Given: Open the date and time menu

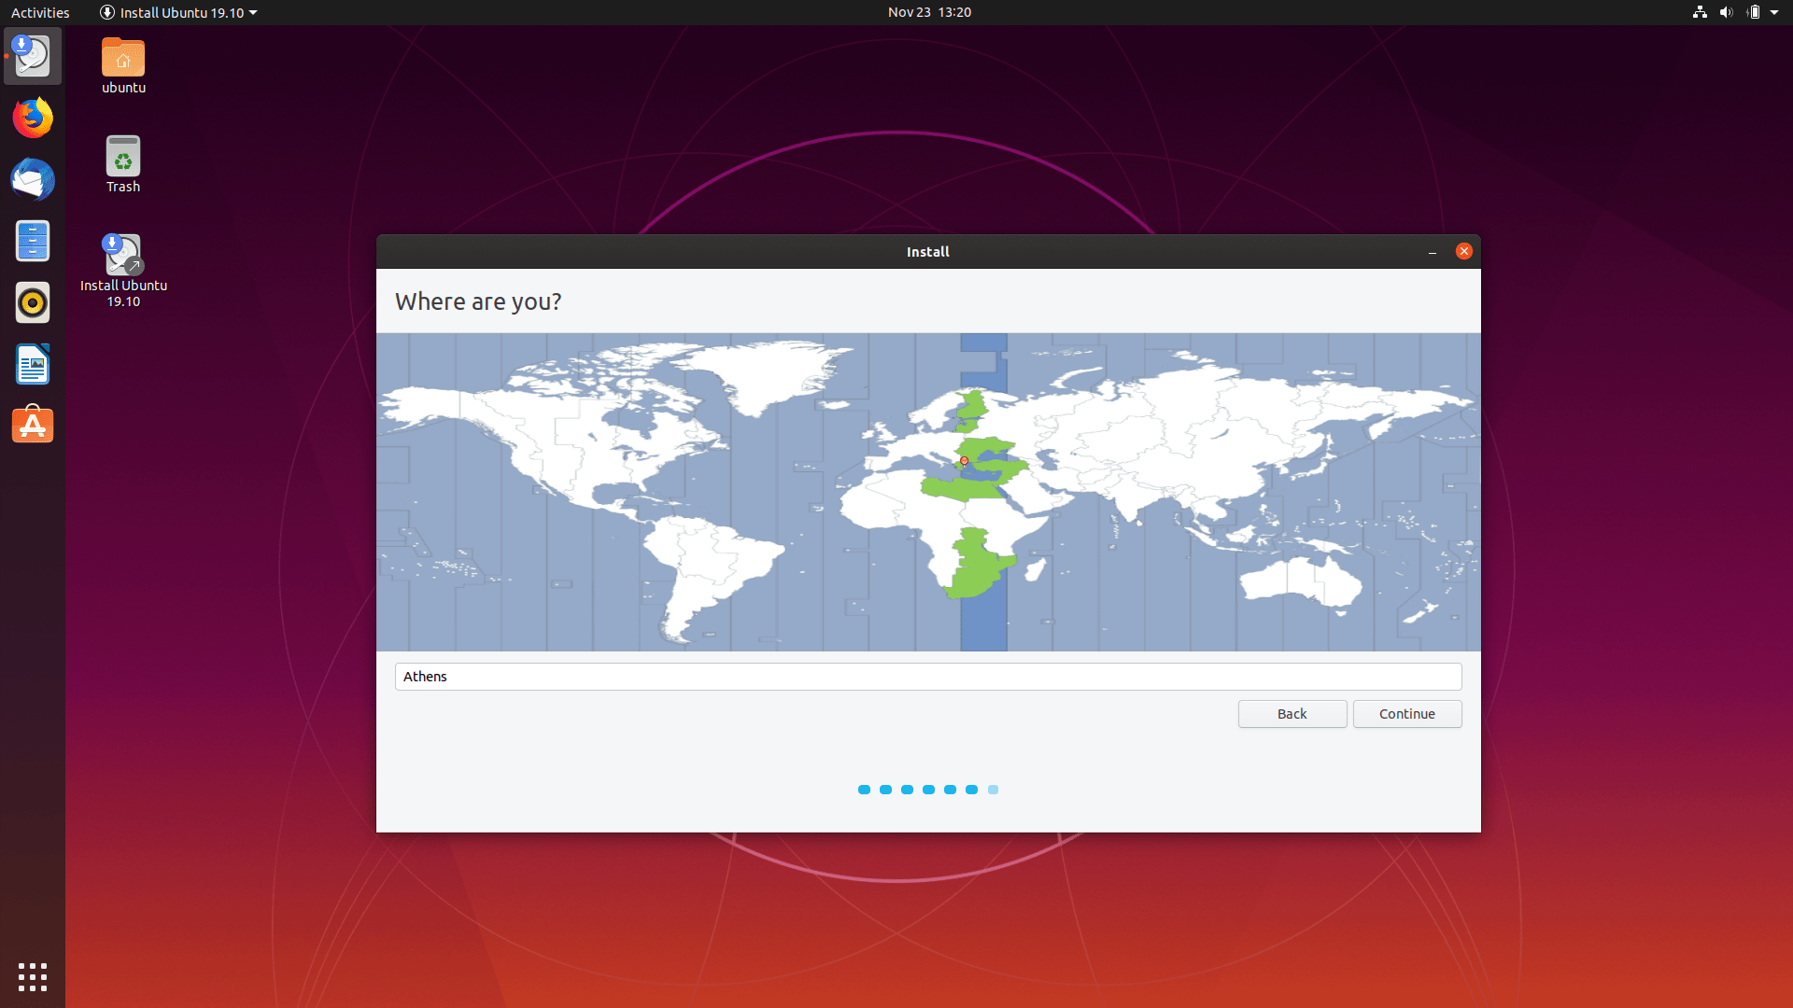Looking at the screenshot, I should coord(929,12).
